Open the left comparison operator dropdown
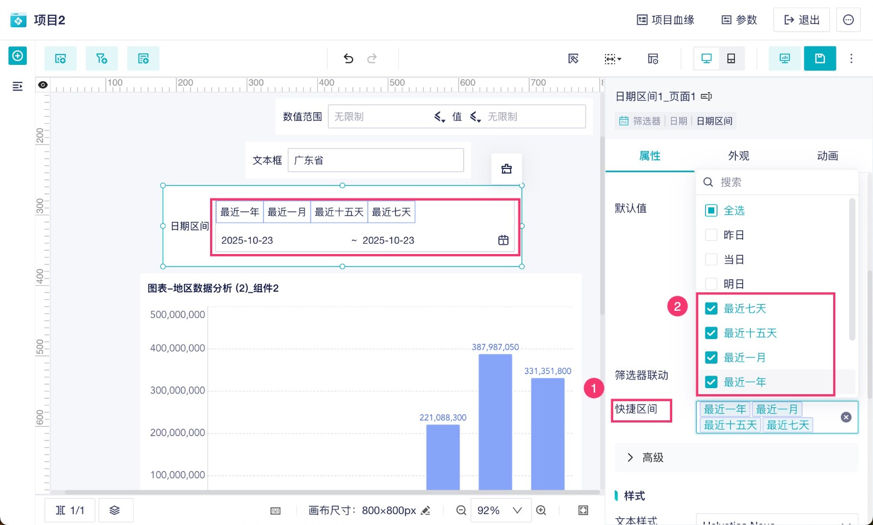Image resolution: width=873 pixels, height=525 pixels. pos(440,117)
